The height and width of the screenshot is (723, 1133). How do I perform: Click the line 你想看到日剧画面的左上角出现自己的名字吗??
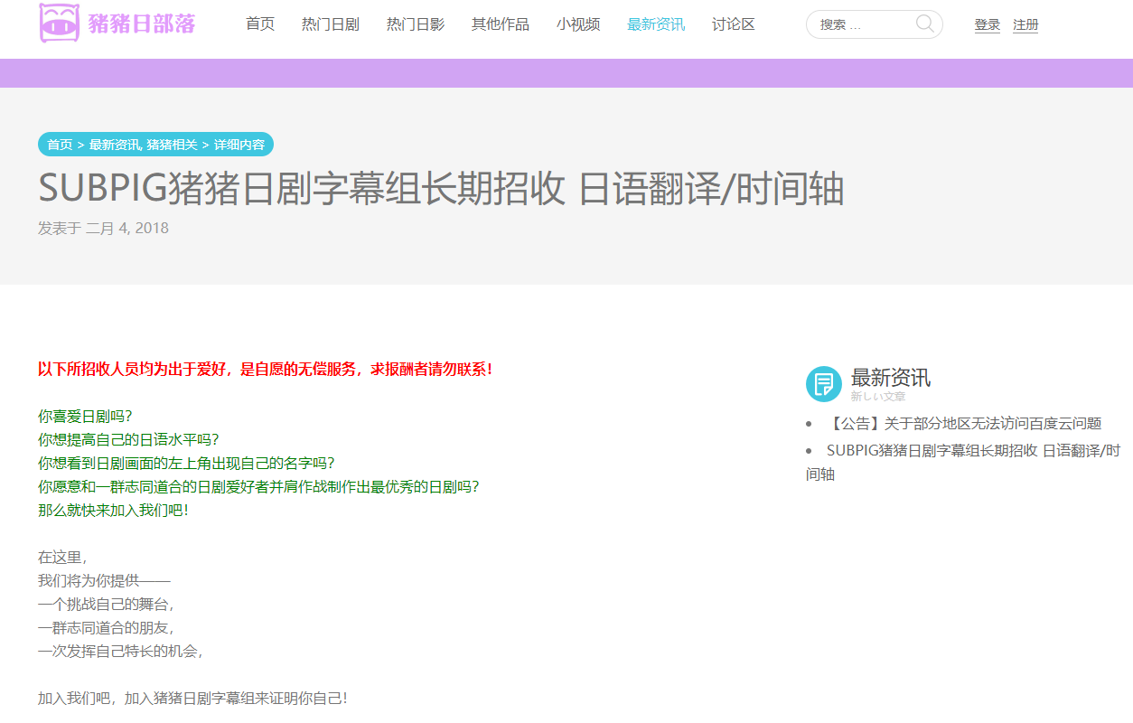186,464
